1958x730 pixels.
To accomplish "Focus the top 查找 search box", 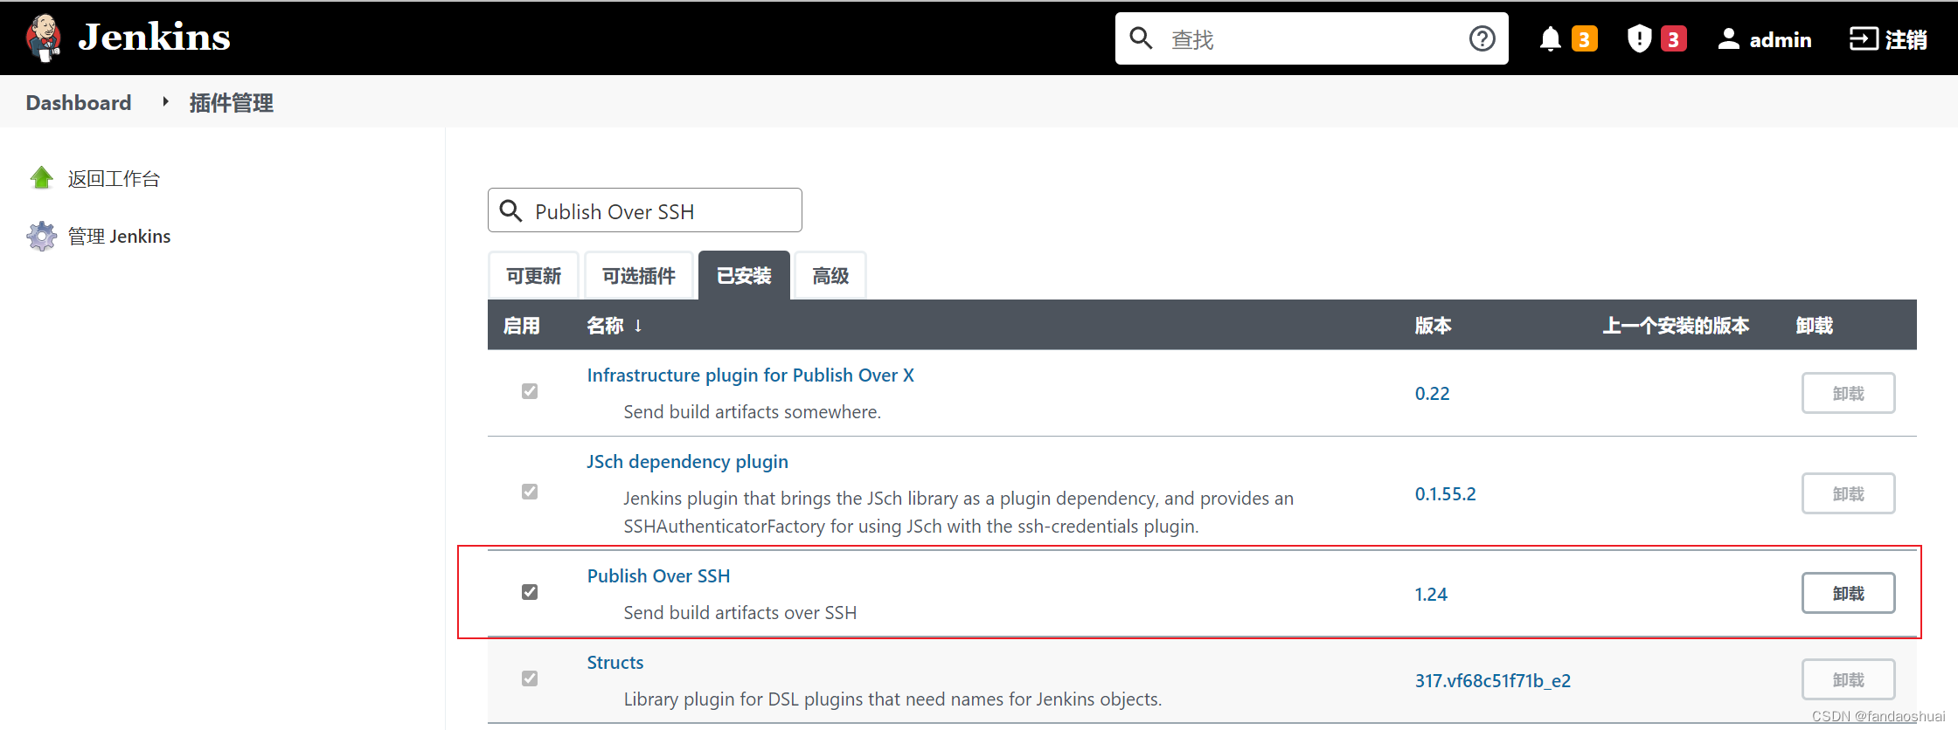I will (1311, 38).
